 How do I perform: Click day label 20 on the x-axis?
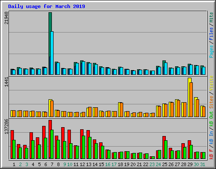click(133, 164)
